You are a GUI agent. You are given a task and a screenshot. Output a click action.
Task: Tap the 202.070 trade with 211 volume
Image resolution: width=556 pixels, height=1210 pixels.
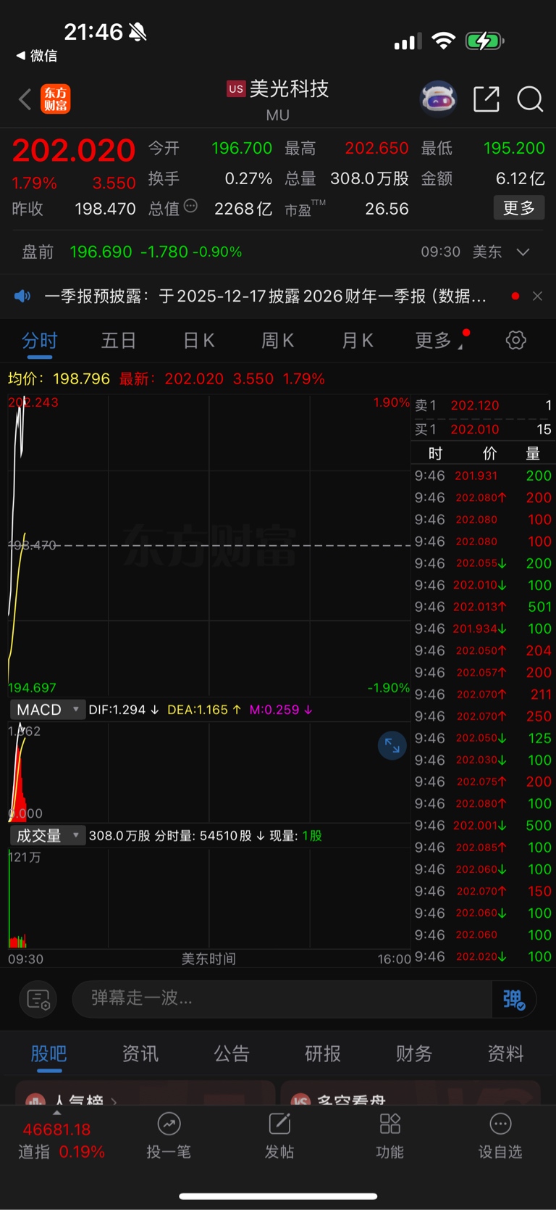click(x=483, y=695)
